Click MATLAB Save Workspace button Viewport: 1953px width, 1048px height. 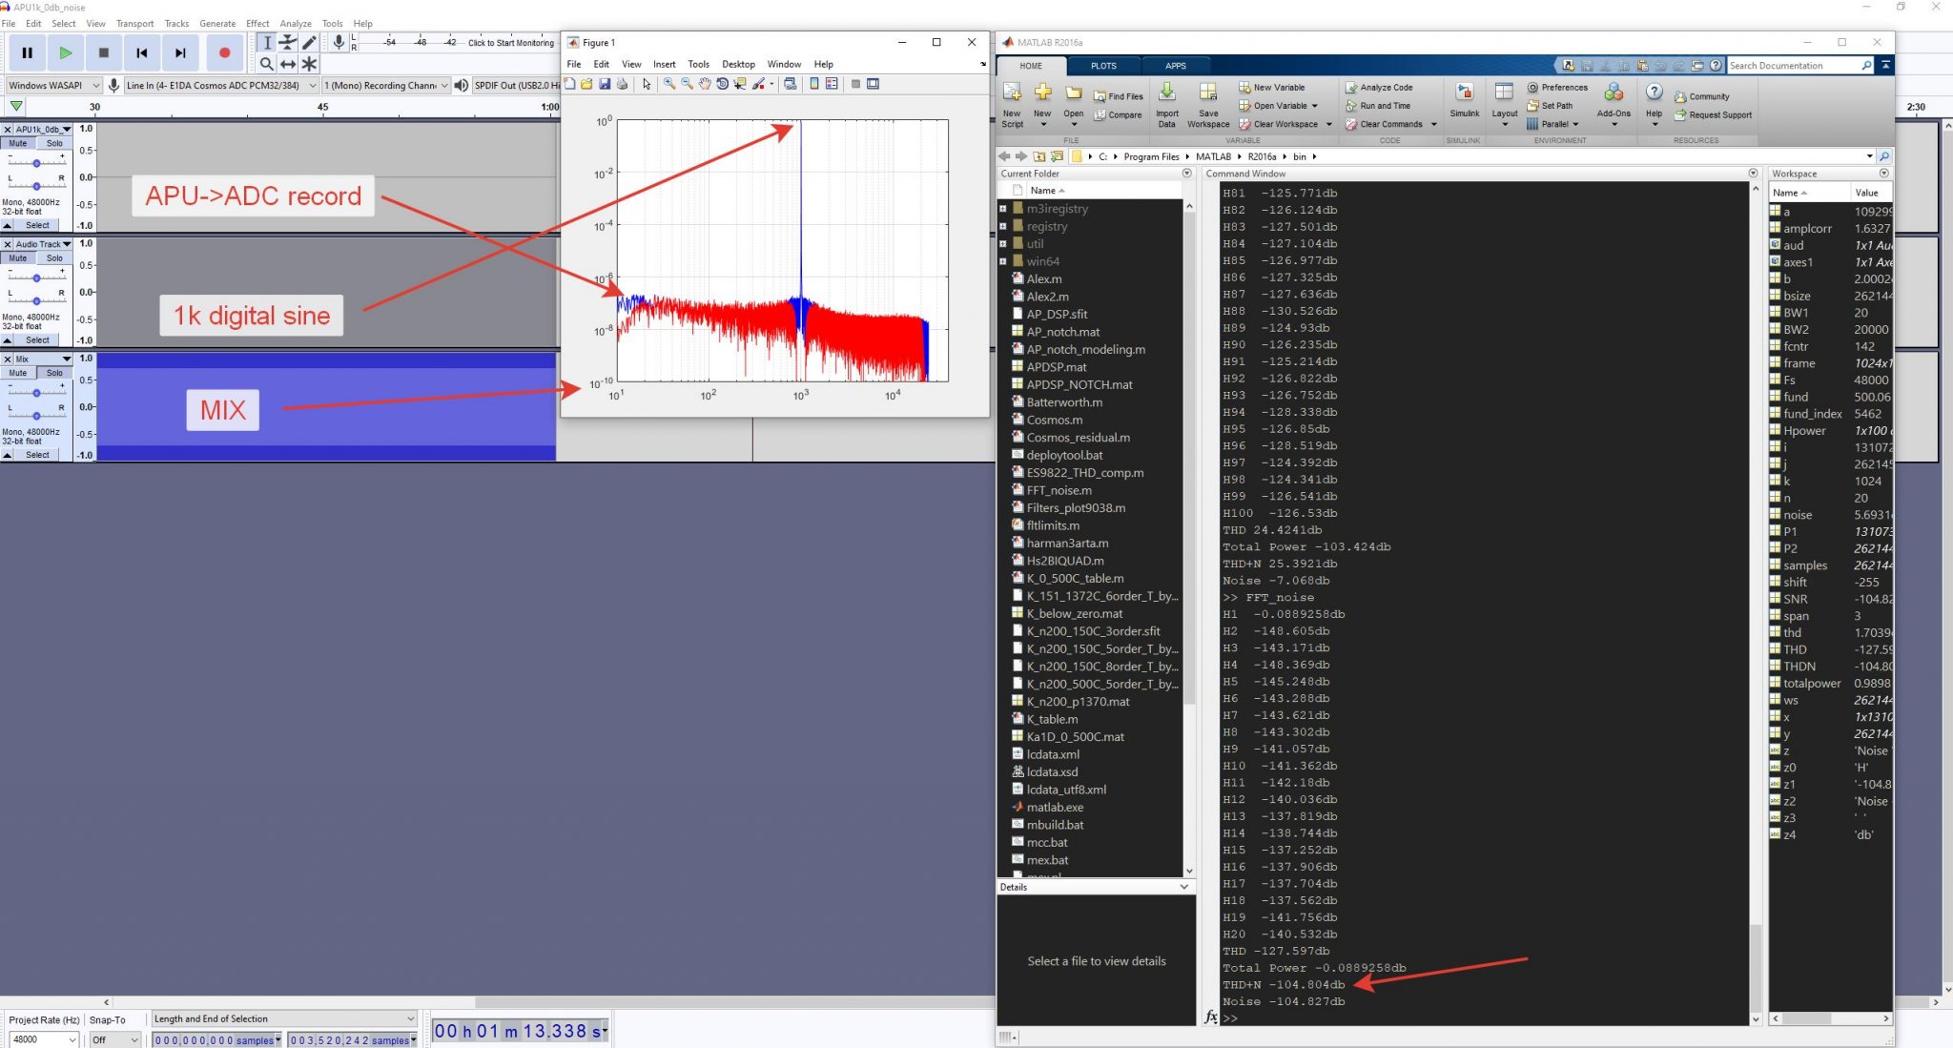(1208, 105)
